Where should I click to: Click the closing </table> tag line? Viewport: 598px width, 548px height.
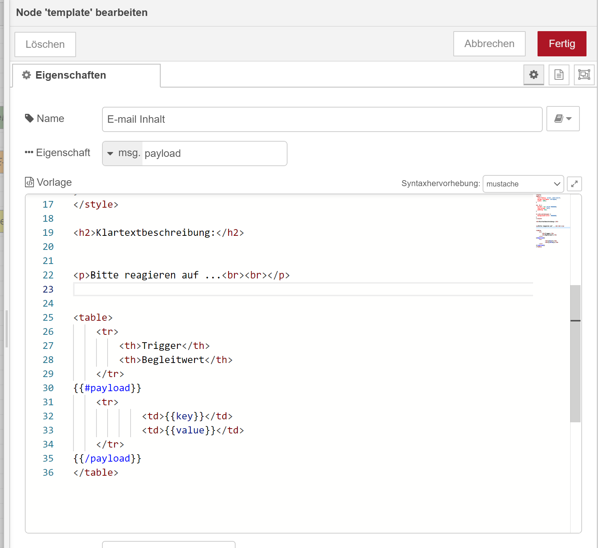(x=96, y=472)
